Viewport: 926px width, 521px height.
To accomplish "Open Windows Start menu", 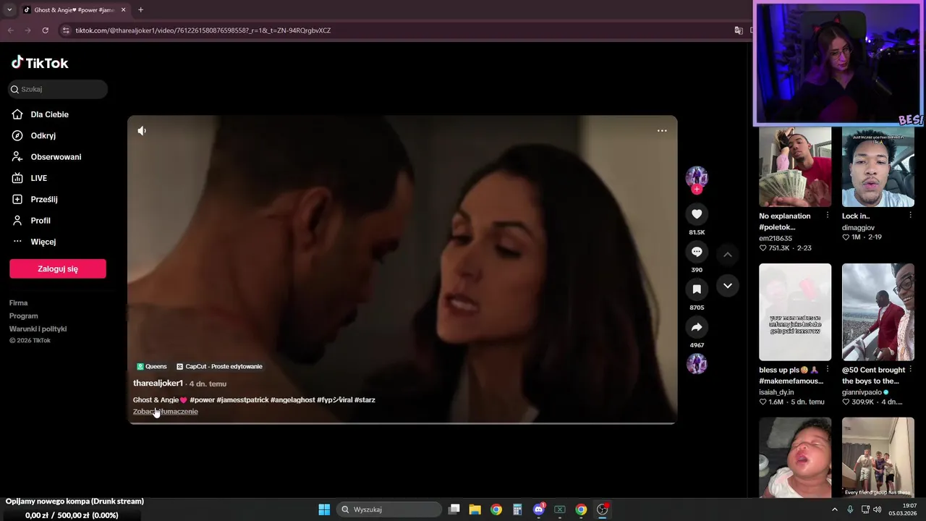I will (324, 509).
